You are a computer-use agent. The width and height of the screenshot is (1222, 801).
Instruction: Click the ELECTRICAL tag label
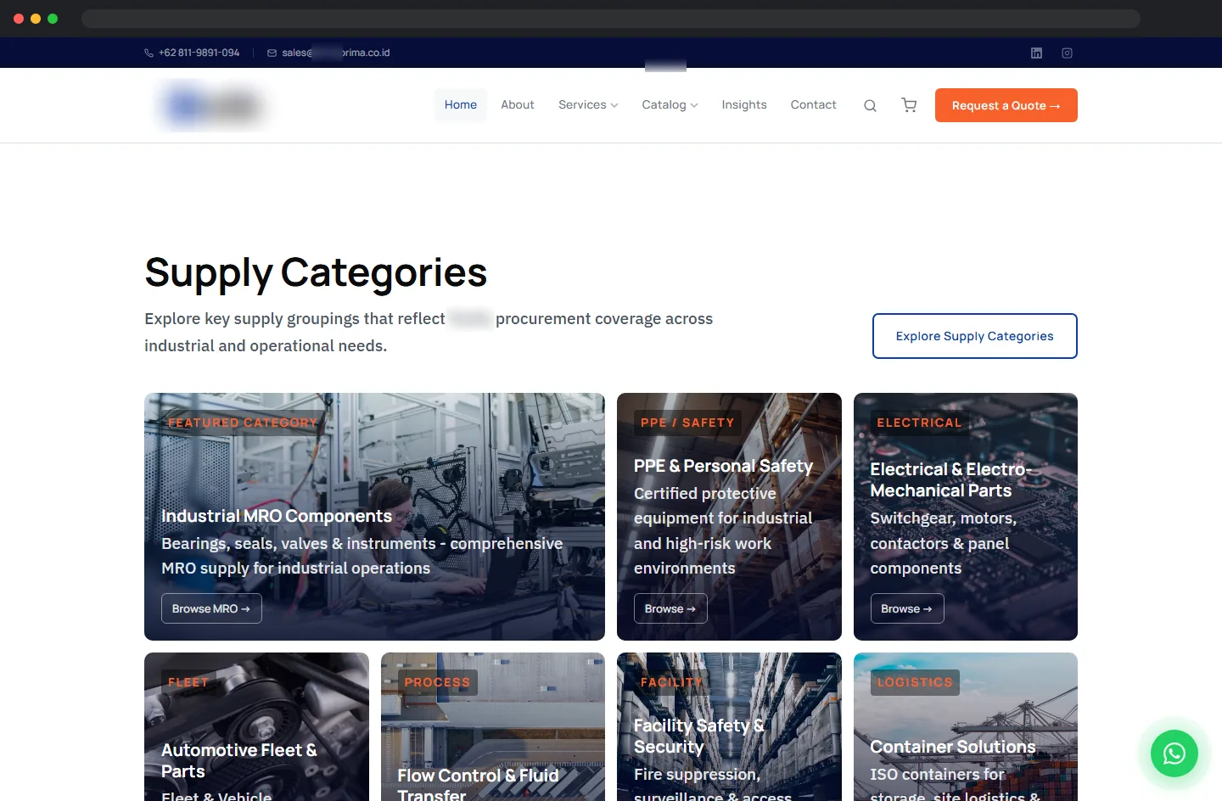(x=919, y=423)
